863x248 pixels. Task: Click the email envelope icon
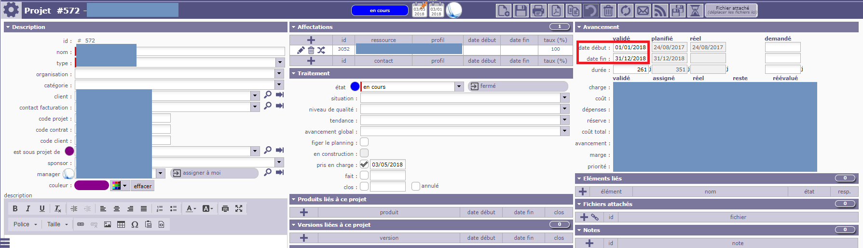[643, 11]
